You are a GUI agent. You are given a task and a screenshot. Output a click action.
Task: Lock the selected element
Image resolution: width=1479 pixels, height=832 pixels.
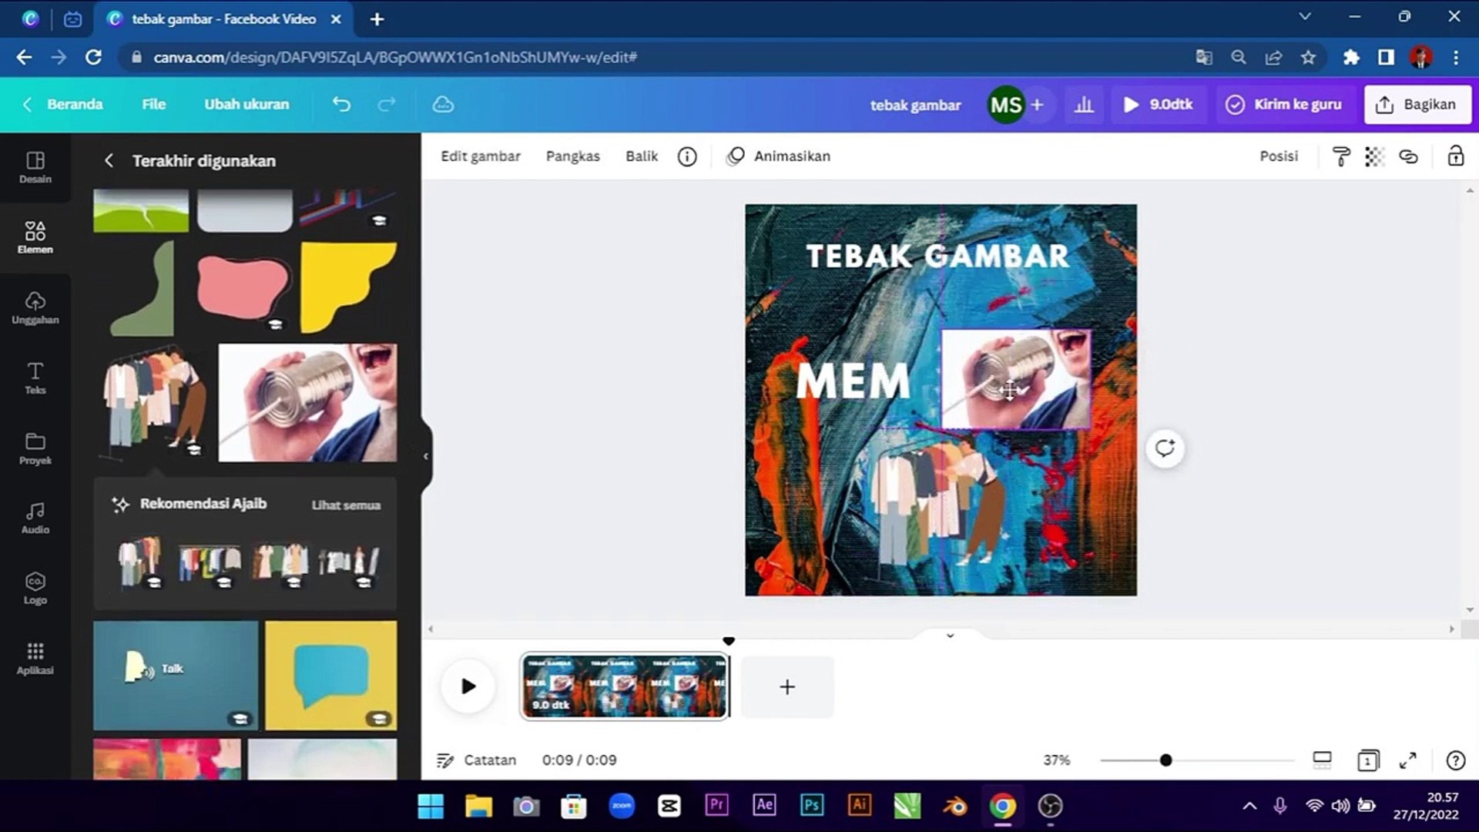tap(1456, 156)
